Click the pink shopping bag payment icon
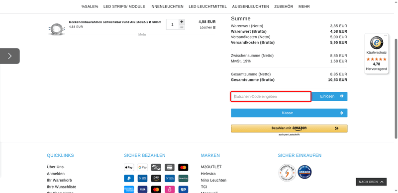The height and width of the screenshot is (193, 398). [x=170, y=190]
